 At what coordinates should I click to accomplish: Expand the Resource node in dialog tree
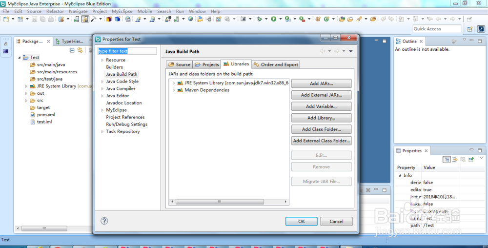(x=102, y=60)
